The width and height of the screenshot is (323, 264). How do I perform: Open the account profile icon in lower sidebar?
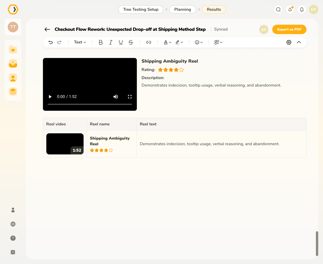[x=13, y=210]
